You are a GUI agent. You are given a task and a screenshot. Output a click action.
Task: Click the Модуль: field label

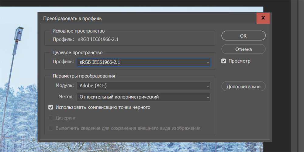pyautogui.click(x=65, y=85)
